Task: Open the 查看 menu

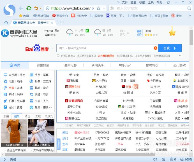Action: click(x=133, y=3)
